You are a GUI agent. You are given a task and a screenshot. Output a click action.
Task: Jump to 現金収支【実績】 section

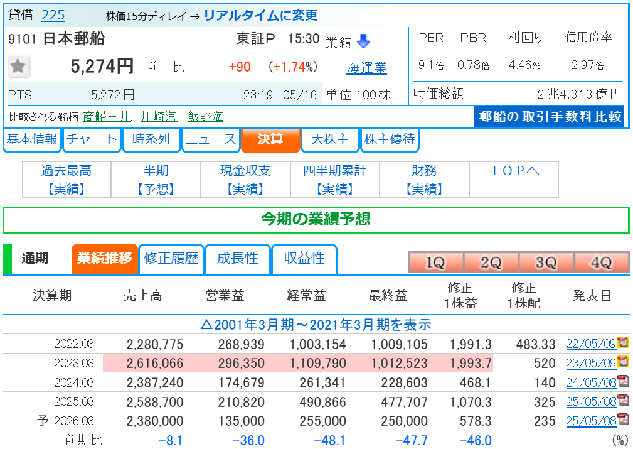click(245, 180)
